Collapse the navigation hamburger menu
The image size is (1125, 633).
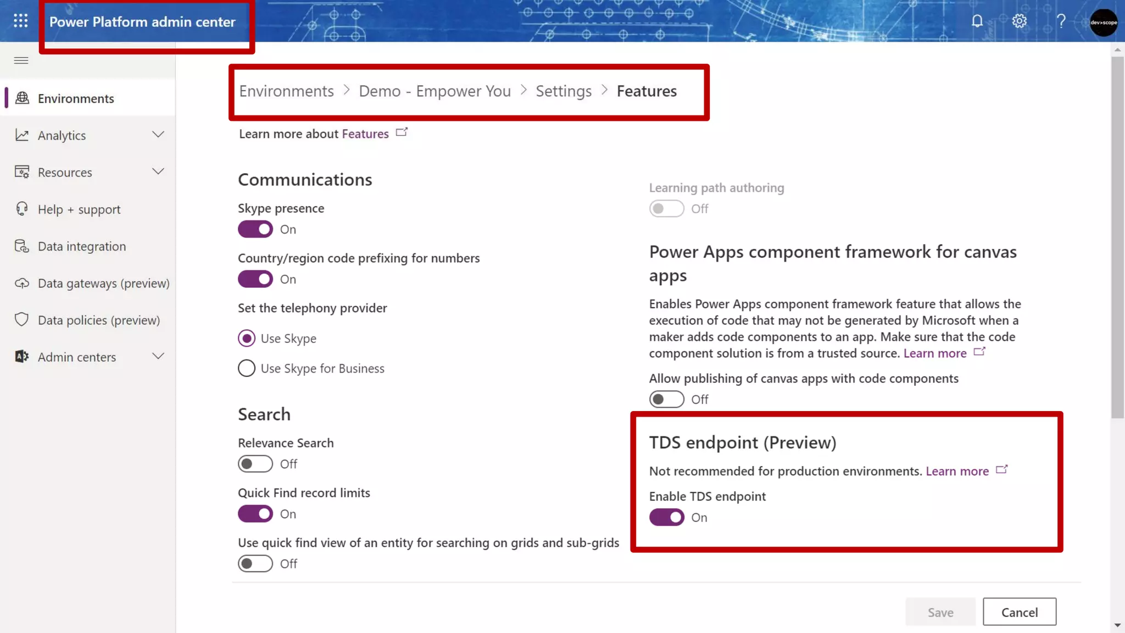point(21,60)
